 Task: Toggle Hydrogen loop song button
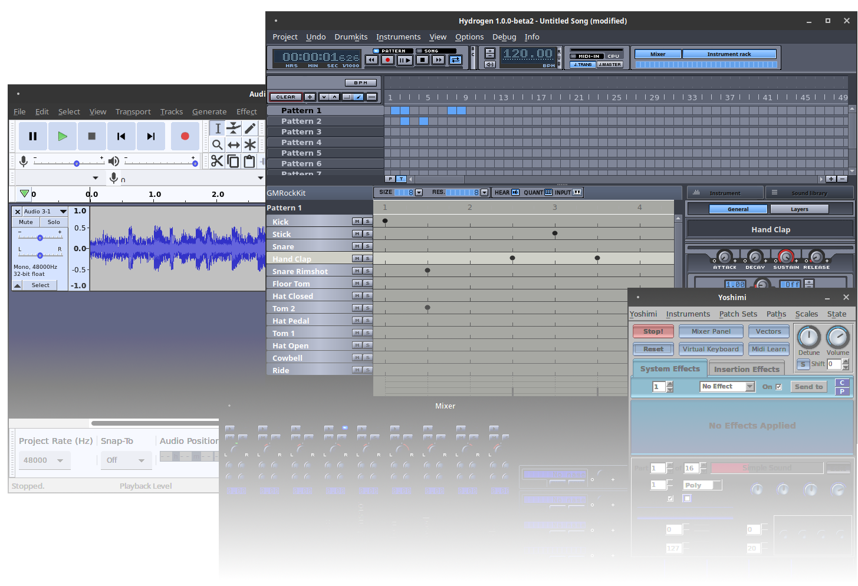(455, 60)
